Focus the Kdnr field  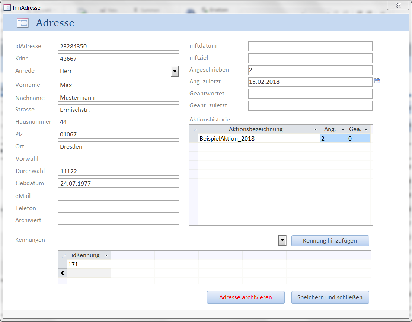coord(118,58)
